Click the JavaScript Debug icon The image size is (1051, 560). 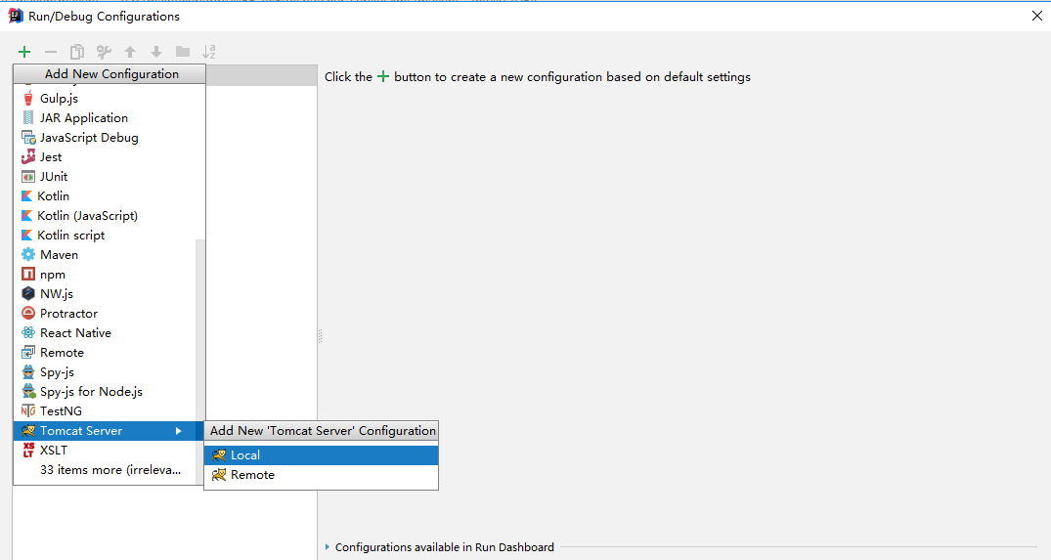[x=28, y=138]
